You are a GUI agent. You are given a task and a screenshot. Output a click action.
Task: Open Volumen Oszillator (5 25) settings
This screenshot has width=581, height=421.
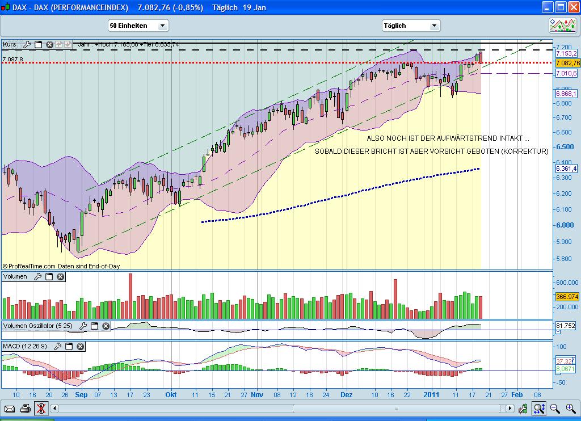click(x=85, y=326)
